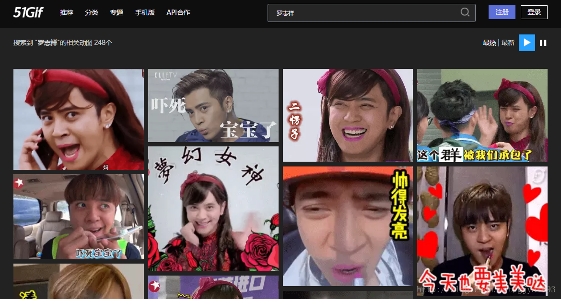Click the 登录 login button

(x=534, y=12)
